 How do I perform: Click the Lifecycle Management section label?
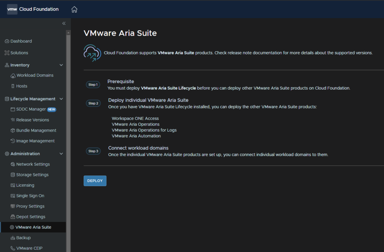[x=33, y=99]
